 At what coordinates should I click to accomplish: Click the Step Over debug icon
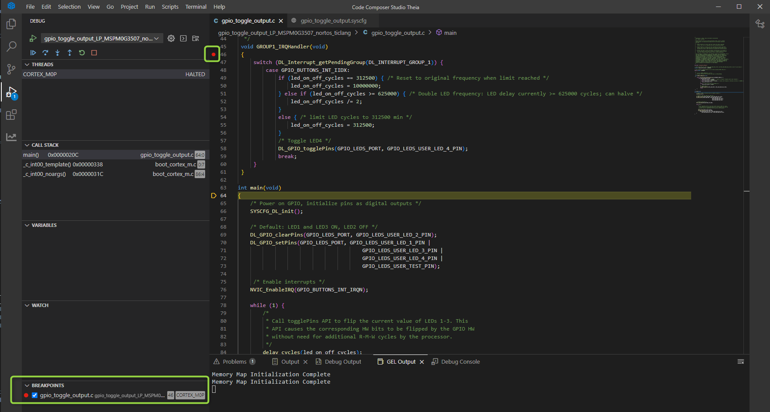pos(45,52)
